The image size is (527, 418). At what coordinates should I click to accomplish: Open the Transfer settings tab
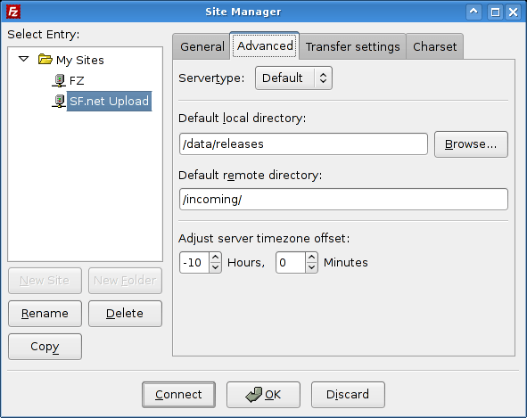(x=352, y=46)
